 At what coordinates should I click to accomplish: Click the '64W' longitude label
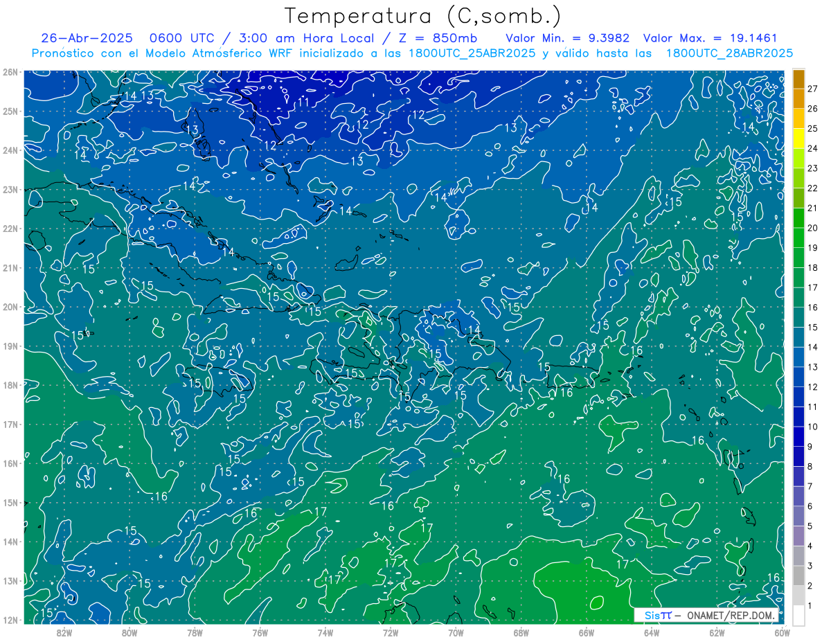click(x=652, y=632)
